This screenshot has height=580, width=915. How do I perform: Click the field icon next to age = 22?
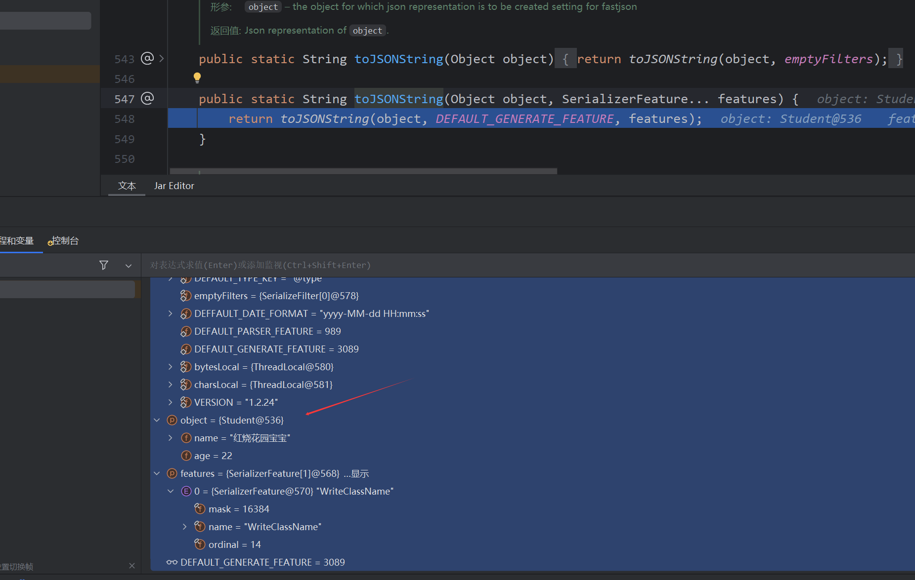[x=186, y=456]
